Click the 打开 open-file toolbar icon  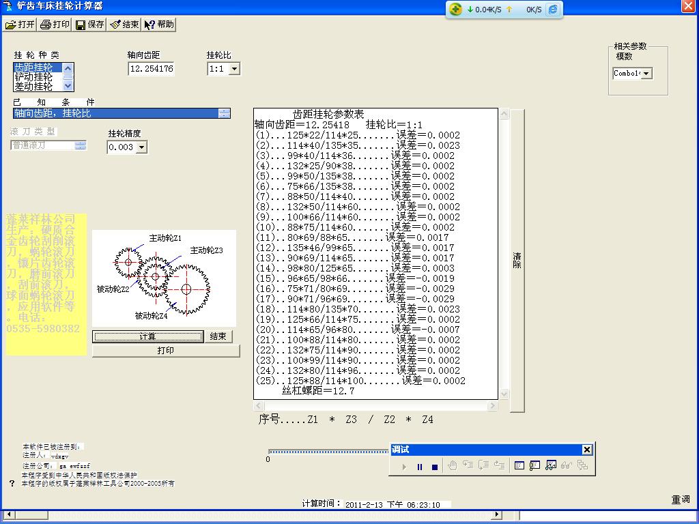pos(20,25)
